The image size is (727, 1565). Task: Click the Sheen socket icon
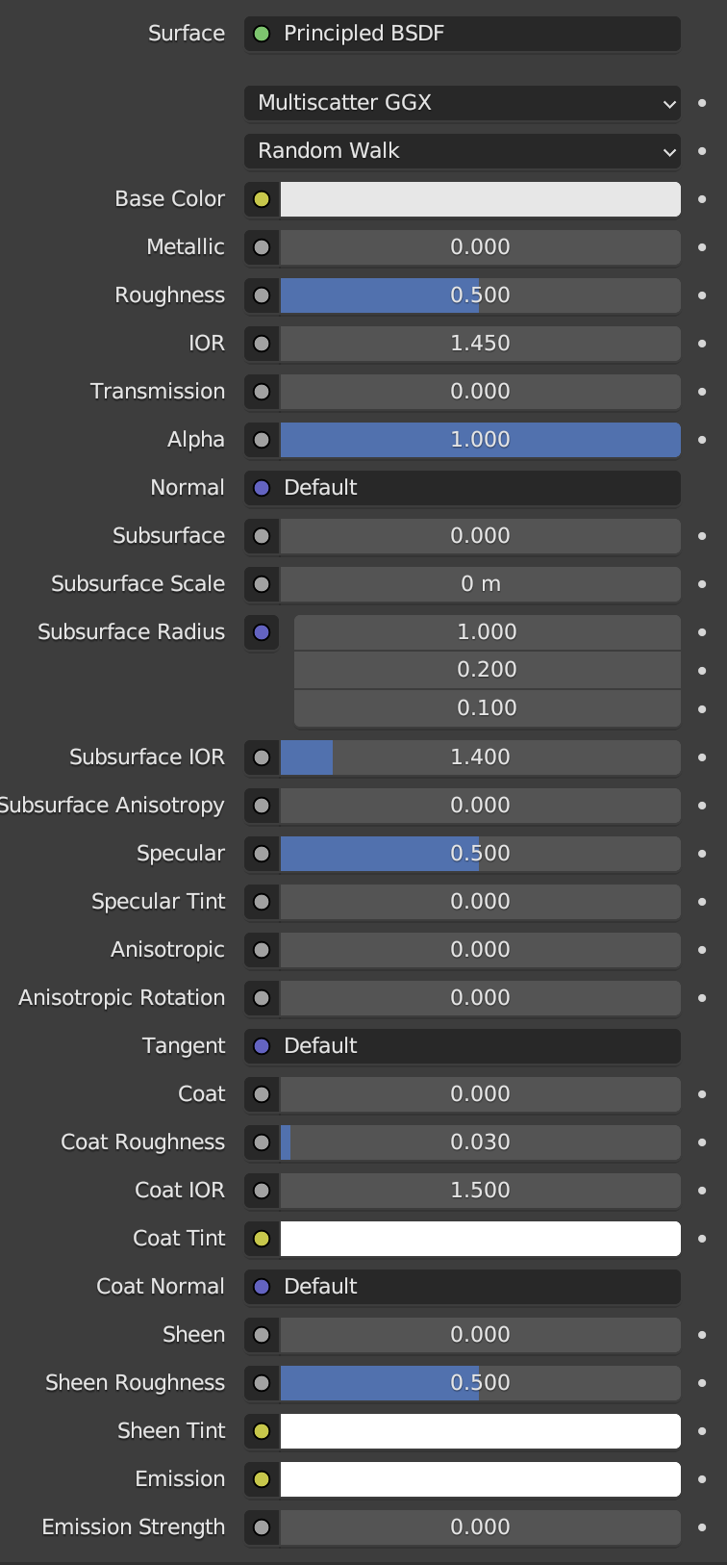(262, 1335)
